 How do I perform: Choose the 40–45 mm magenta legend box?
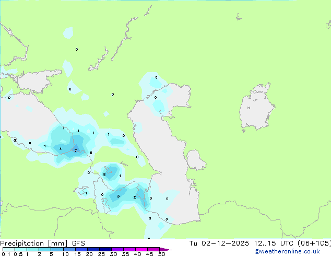(x=141, y=249)
